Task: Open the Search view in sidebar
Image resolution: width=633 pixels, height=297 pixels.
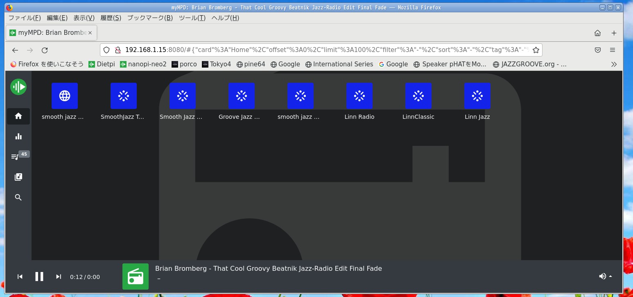Action: click(x=18, y=197)
